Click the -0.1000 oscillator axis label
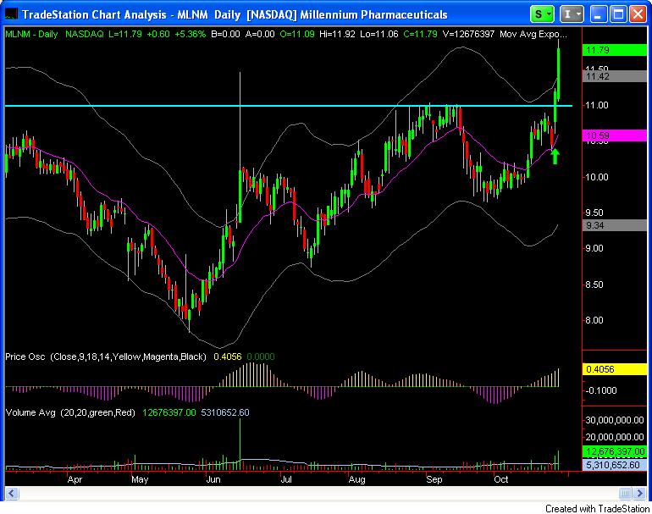Image resolution: width=652 pixels, height=514 pixels. point(601,390)
